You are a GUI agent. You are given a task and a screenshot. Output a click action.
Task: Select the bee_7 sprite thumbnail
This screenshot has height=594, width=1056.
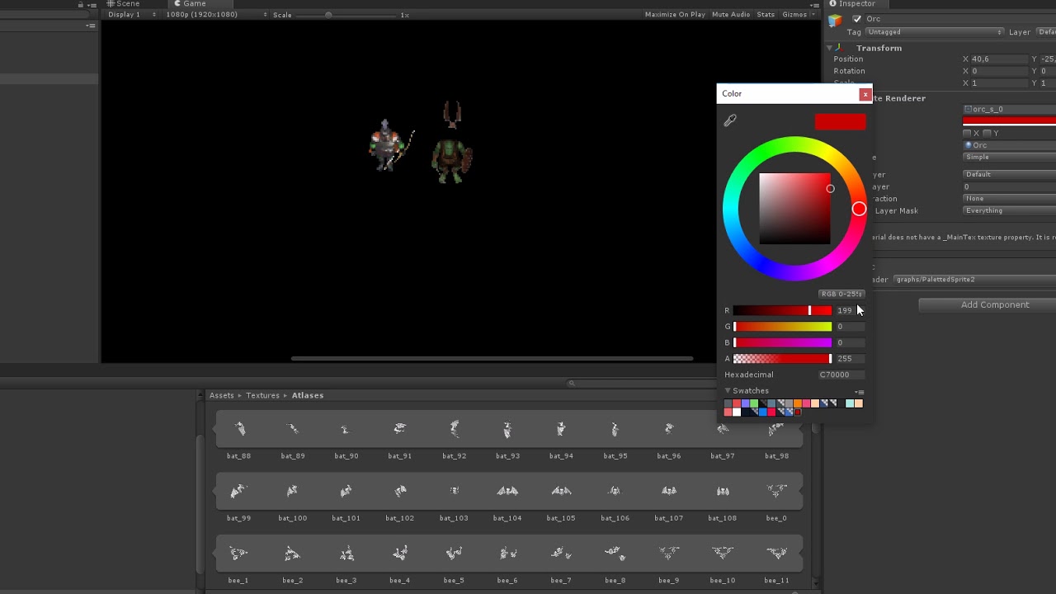point(561,554)
